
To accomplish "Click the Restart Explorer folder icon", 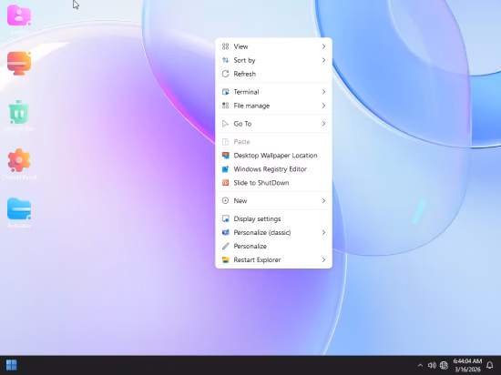I will [x=226, y=260].
